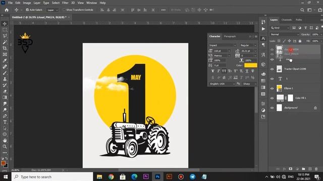Hide the Ellipse 1 layer
Image resolution: width=323 pixels, height=181 pixels.
272,88
